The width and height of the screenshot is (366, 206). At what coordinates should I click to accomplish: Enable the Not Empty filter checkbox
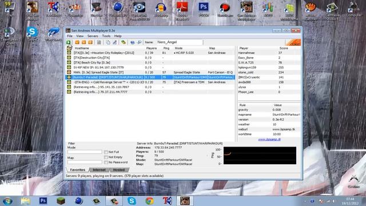106,157
